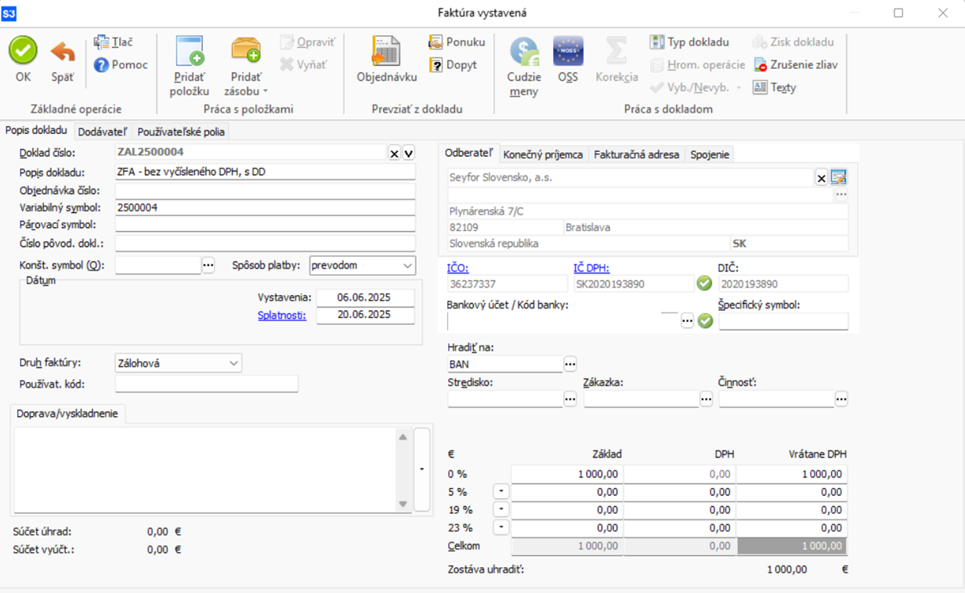Select the Popis dokladu tab
The image size is (965, 593).
point(37,130)
